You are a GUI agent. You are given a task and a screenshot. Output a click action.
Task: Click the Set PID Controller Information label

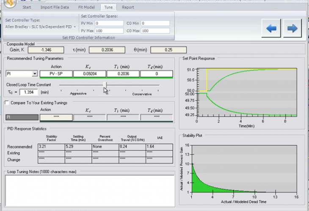point(89,38)
